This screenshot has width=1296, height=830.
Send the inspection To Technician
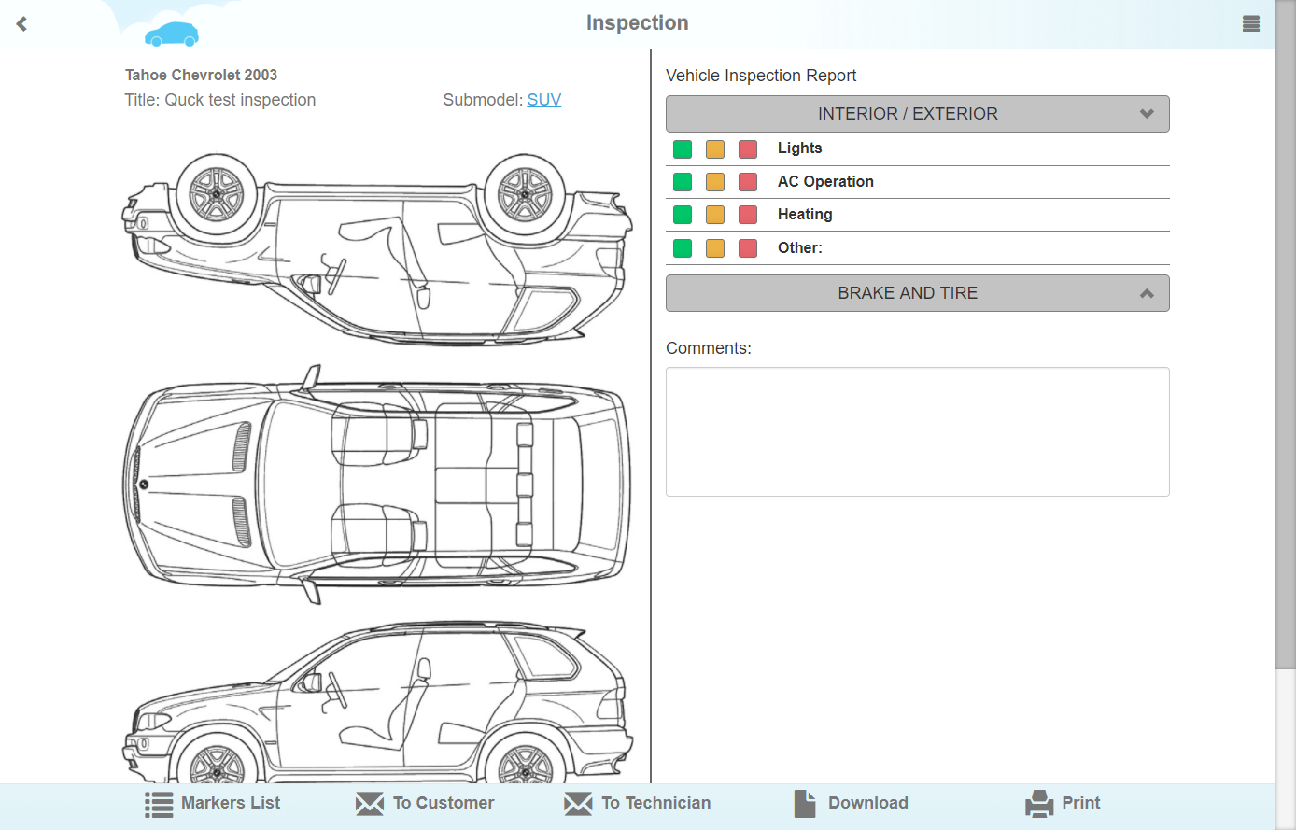tap(638, 803)
